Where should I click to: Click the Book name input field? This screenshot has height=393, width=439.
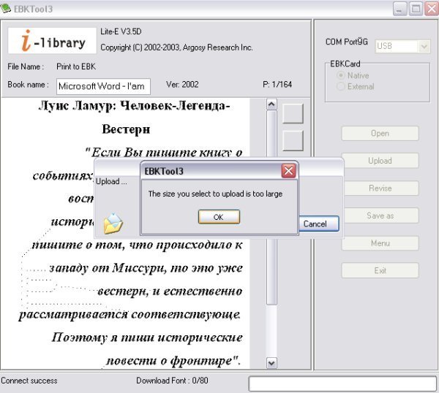pyautogui.click(x=103, y=86)
